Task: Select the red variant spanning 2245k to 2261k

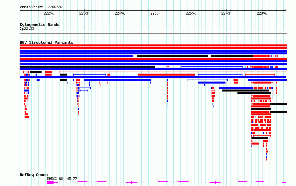Action: tap(166, 75)
